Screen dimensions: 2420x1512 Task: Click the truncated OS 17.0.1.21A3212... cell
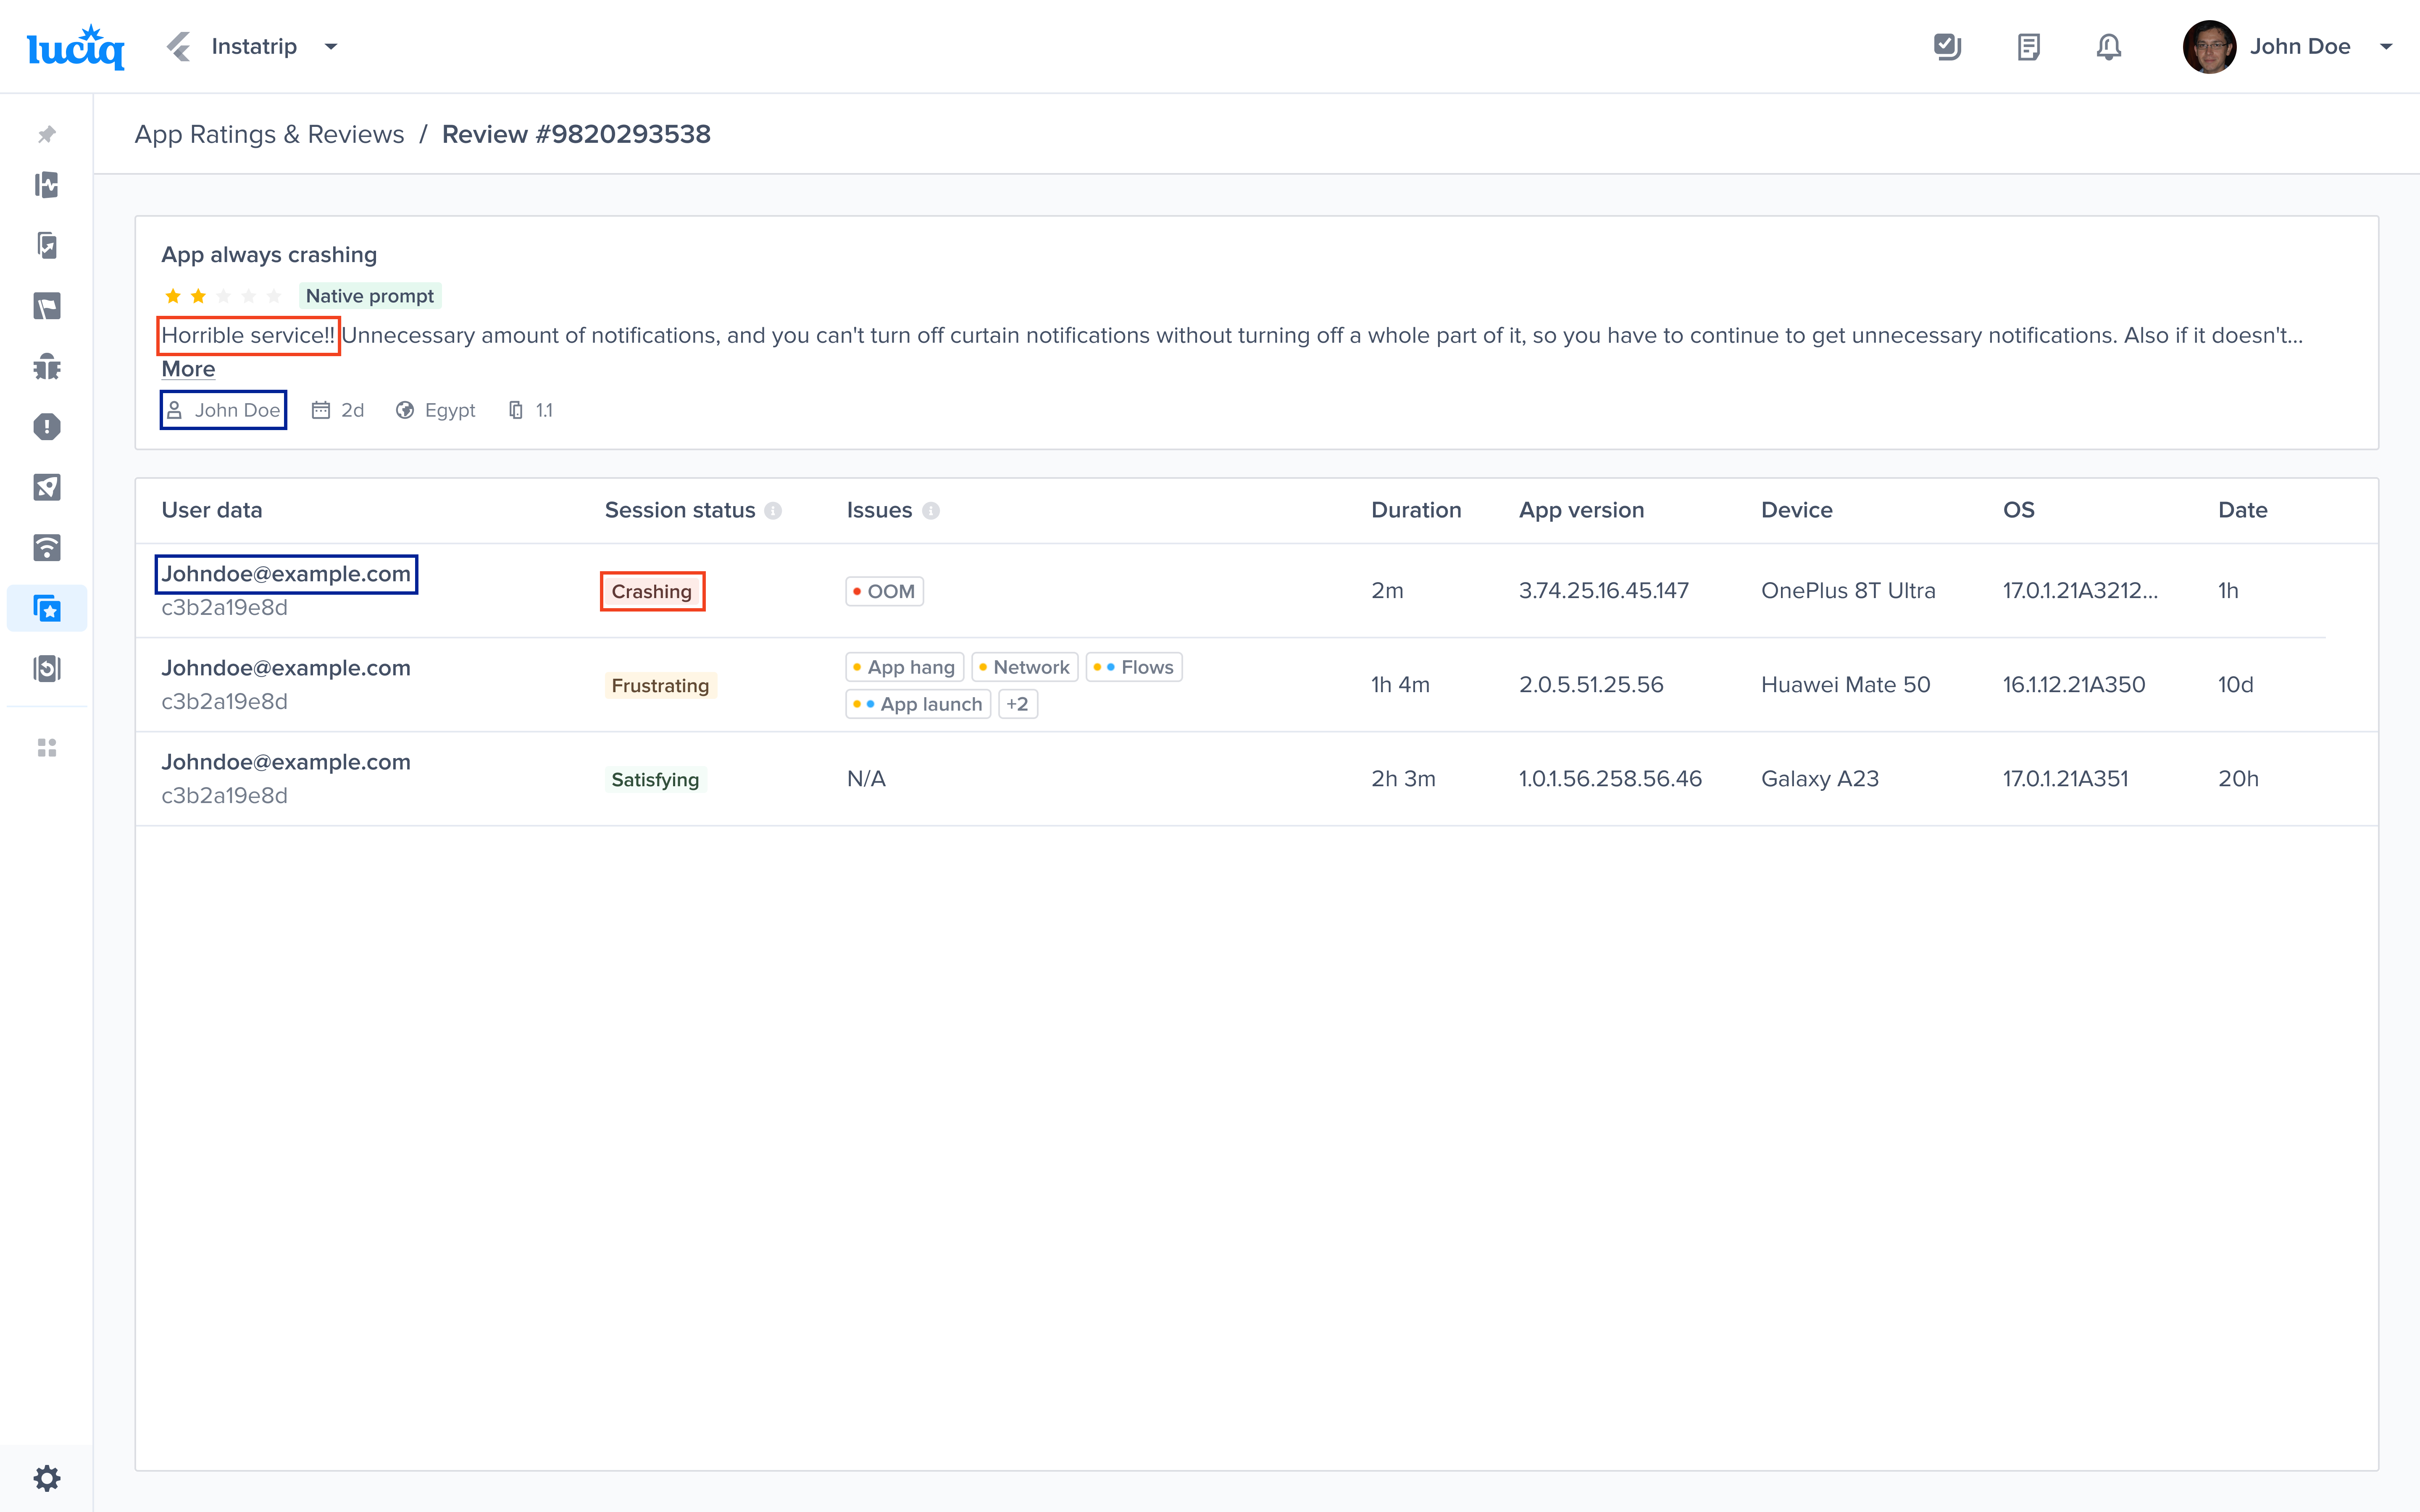(2080, 590)
